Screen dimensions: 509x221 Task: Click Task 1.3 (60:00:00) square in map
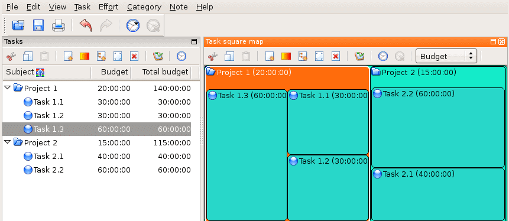(x=247, y=155)
